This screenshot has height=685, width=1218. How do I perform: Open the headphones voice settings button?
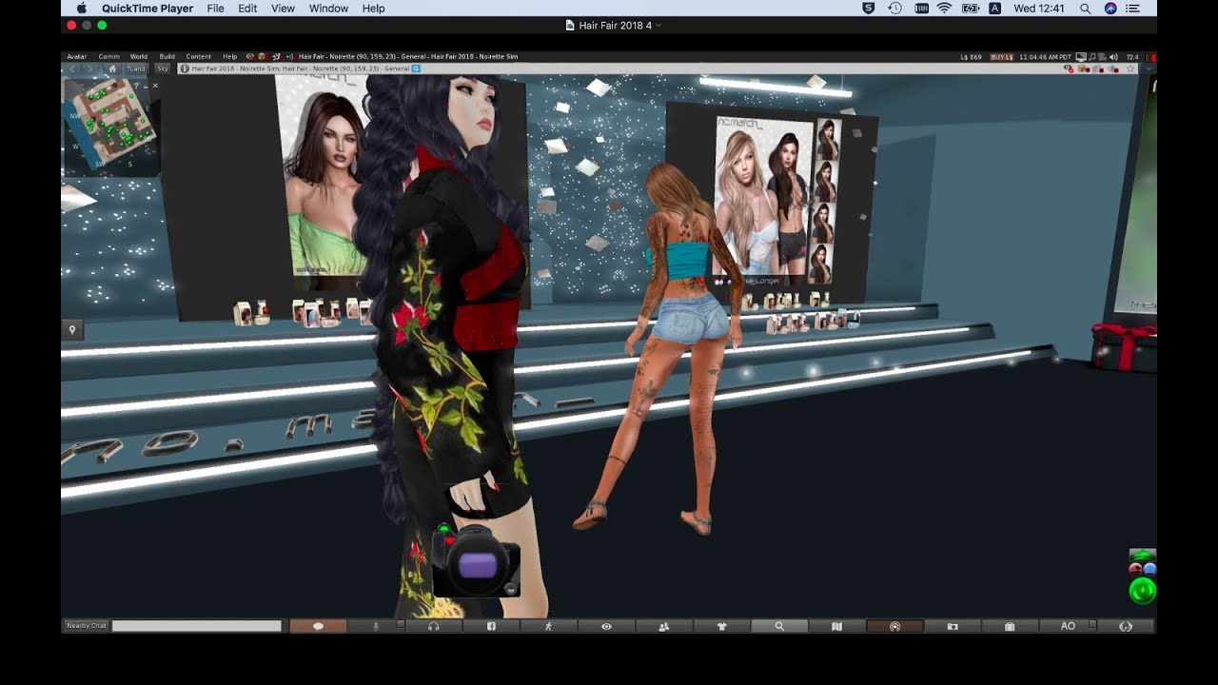[x=434, y=626]
